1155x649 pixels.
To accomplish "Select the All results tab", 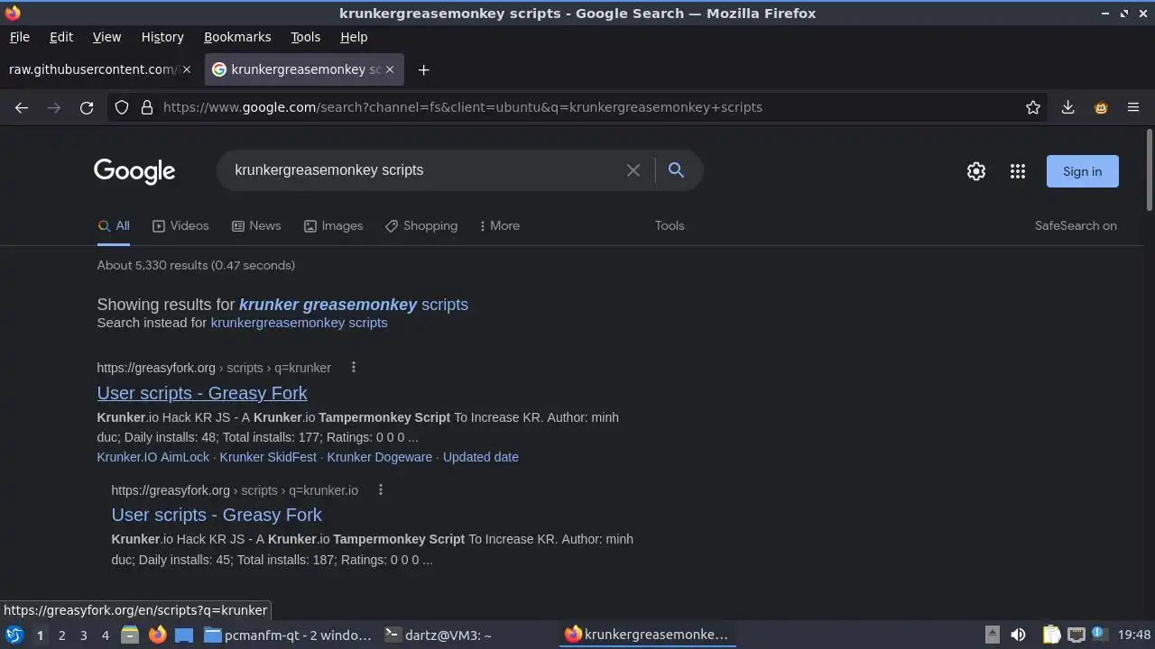I will tap(114, 226).
